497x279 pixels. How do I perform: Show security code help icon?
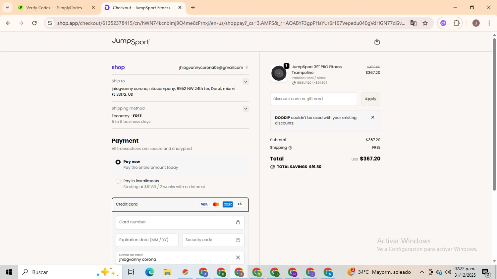(238, 240)
